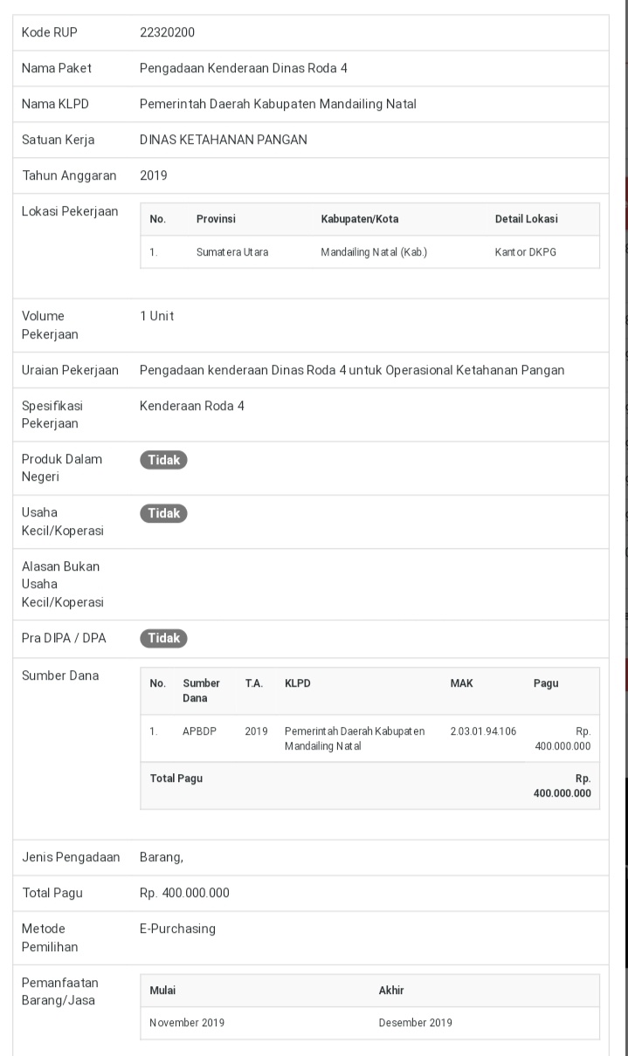Click the Provinsi column header
The image size is (628, 1056).
(x=216, y=219)
